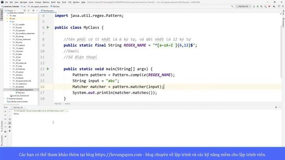Click the "abc" string literal on line 15
Image resolution: width=285 pixels, height=160 pixels.
point(111,81)
